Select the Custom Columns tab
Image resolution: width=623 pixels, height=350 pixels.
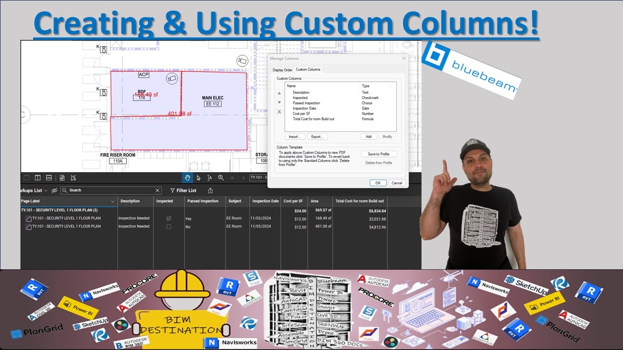point(308,70)
